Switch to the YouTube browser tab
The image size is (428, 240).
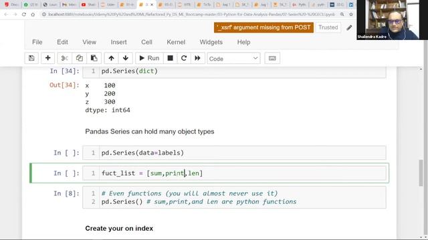(88, 5)
